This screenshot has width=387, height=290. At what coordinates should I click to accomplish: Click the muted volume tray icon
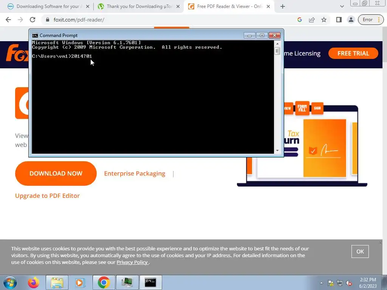pyautogui.click(x=349, y=283)
